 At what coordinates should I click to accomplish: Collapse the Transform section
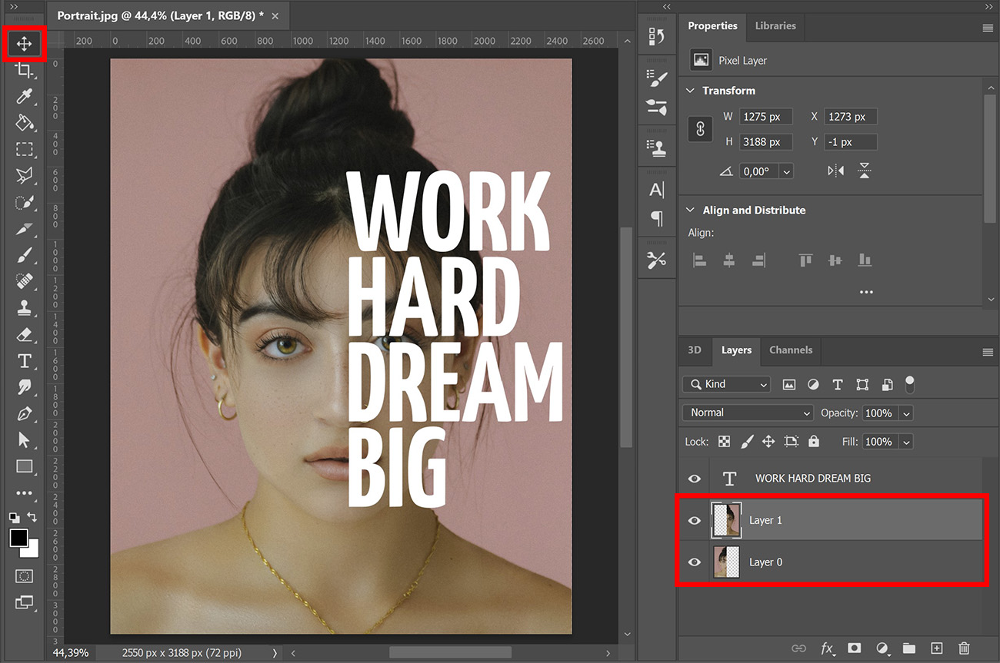tap(690, 90)
